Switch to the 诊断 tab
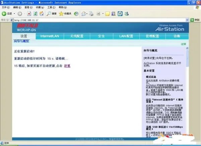Screen dimensions: 201x146 coord(177,36)
